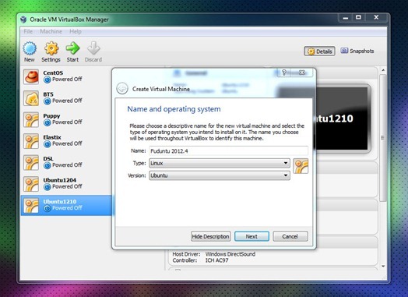Cancel the Create Virtual Machine wizard
The height and width of the screenshot is (297, 408).
tap(290, 236)
